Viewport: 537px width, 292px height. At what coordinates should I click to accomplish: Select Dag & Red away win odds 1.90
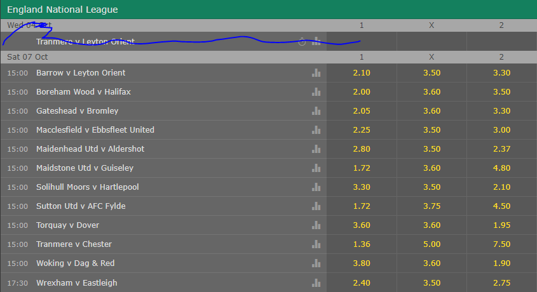tap(501, 263)
